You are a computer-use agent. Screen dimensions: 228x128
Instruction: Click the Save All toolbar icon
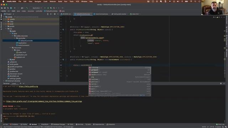point(5,8)
